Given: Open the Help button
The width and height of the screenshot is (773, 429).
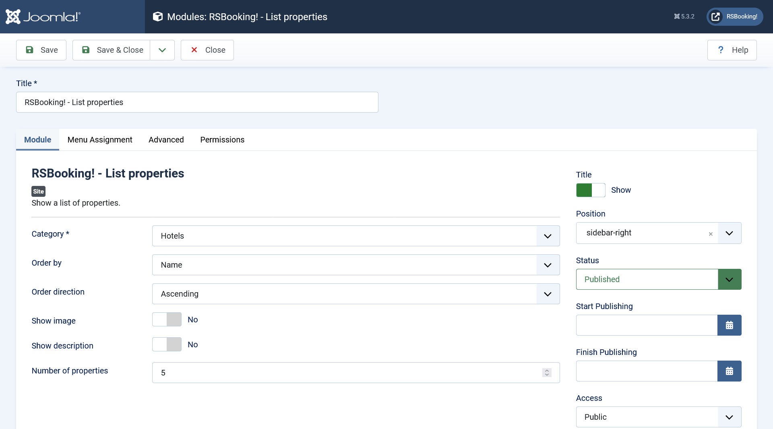Looking at the screenshot, I should (732, 50).
